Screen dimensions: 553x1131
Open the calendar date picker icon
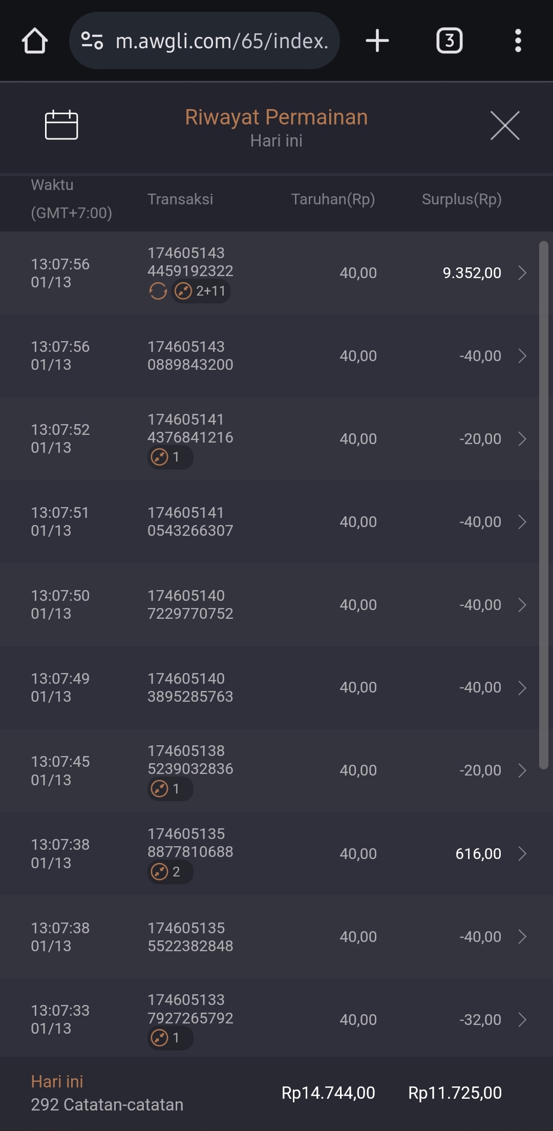click(x=61, y=125)
